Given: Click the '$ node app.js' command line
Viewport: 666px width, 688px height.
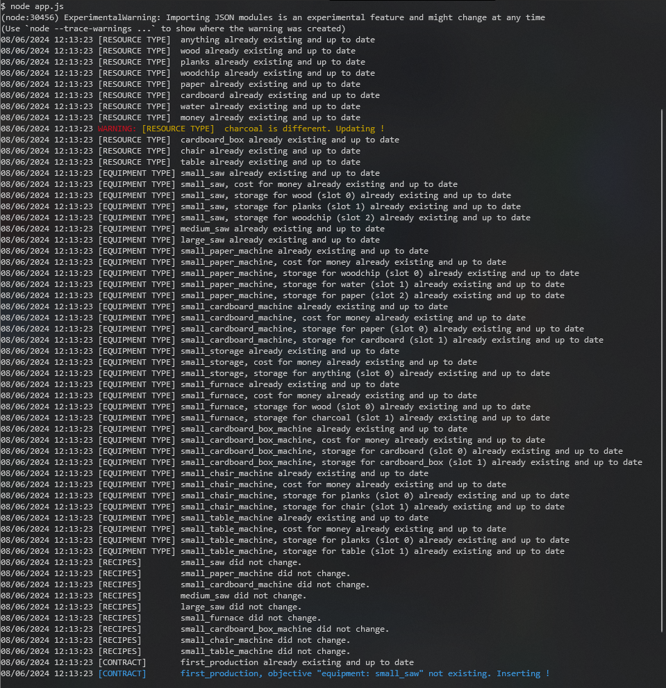Looking at the screenshot, I should point(33,6).
